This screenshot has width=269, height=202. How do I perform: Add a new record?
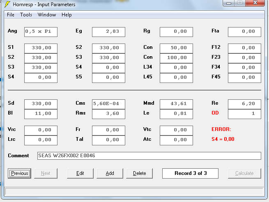[x=110, y=173]
